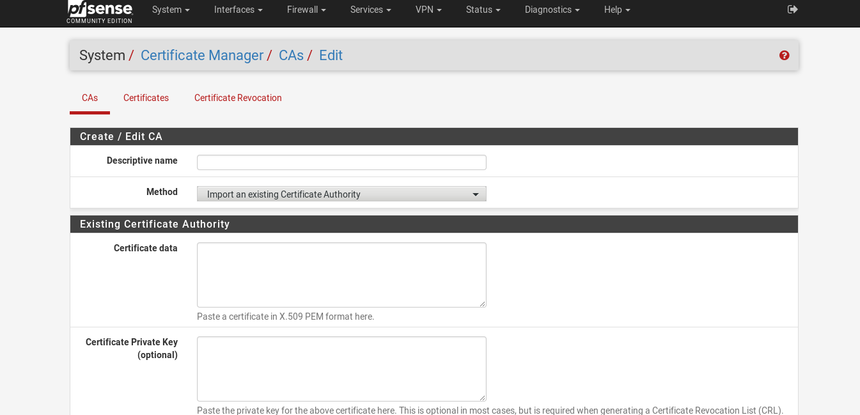860x415 pixels.
Task: Expand the Services dropdown menu
Action: pos(370,10)
